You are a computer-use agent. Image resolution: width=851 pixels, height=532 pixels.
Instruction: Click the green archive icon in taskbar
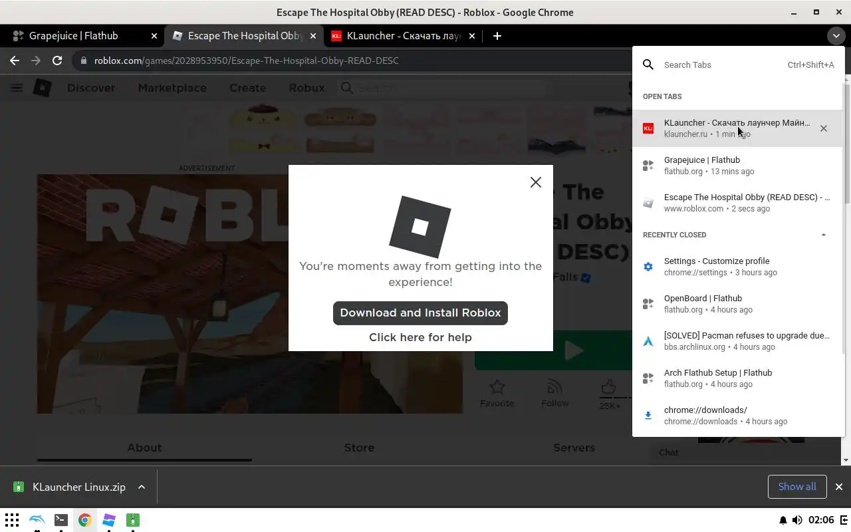tap(133, 520)
